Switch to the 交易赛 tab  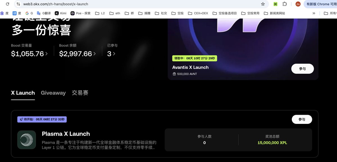[x=80, y=93]
